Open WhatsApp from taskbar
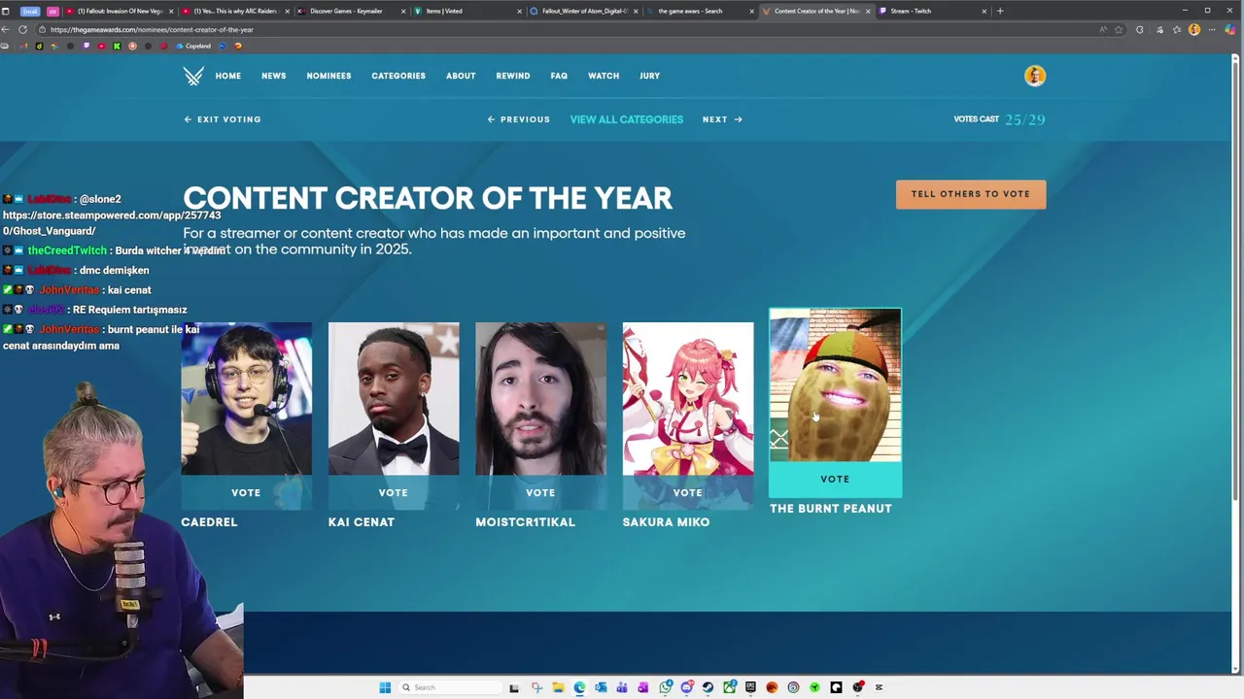 tap(666, 687)
